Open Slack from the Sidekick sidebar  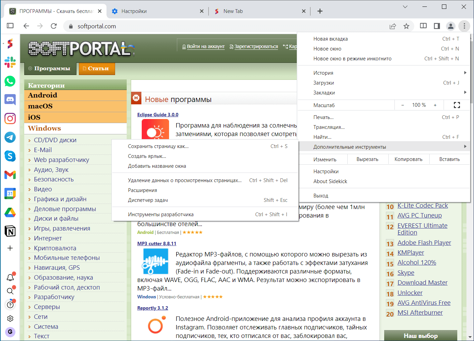10,62
